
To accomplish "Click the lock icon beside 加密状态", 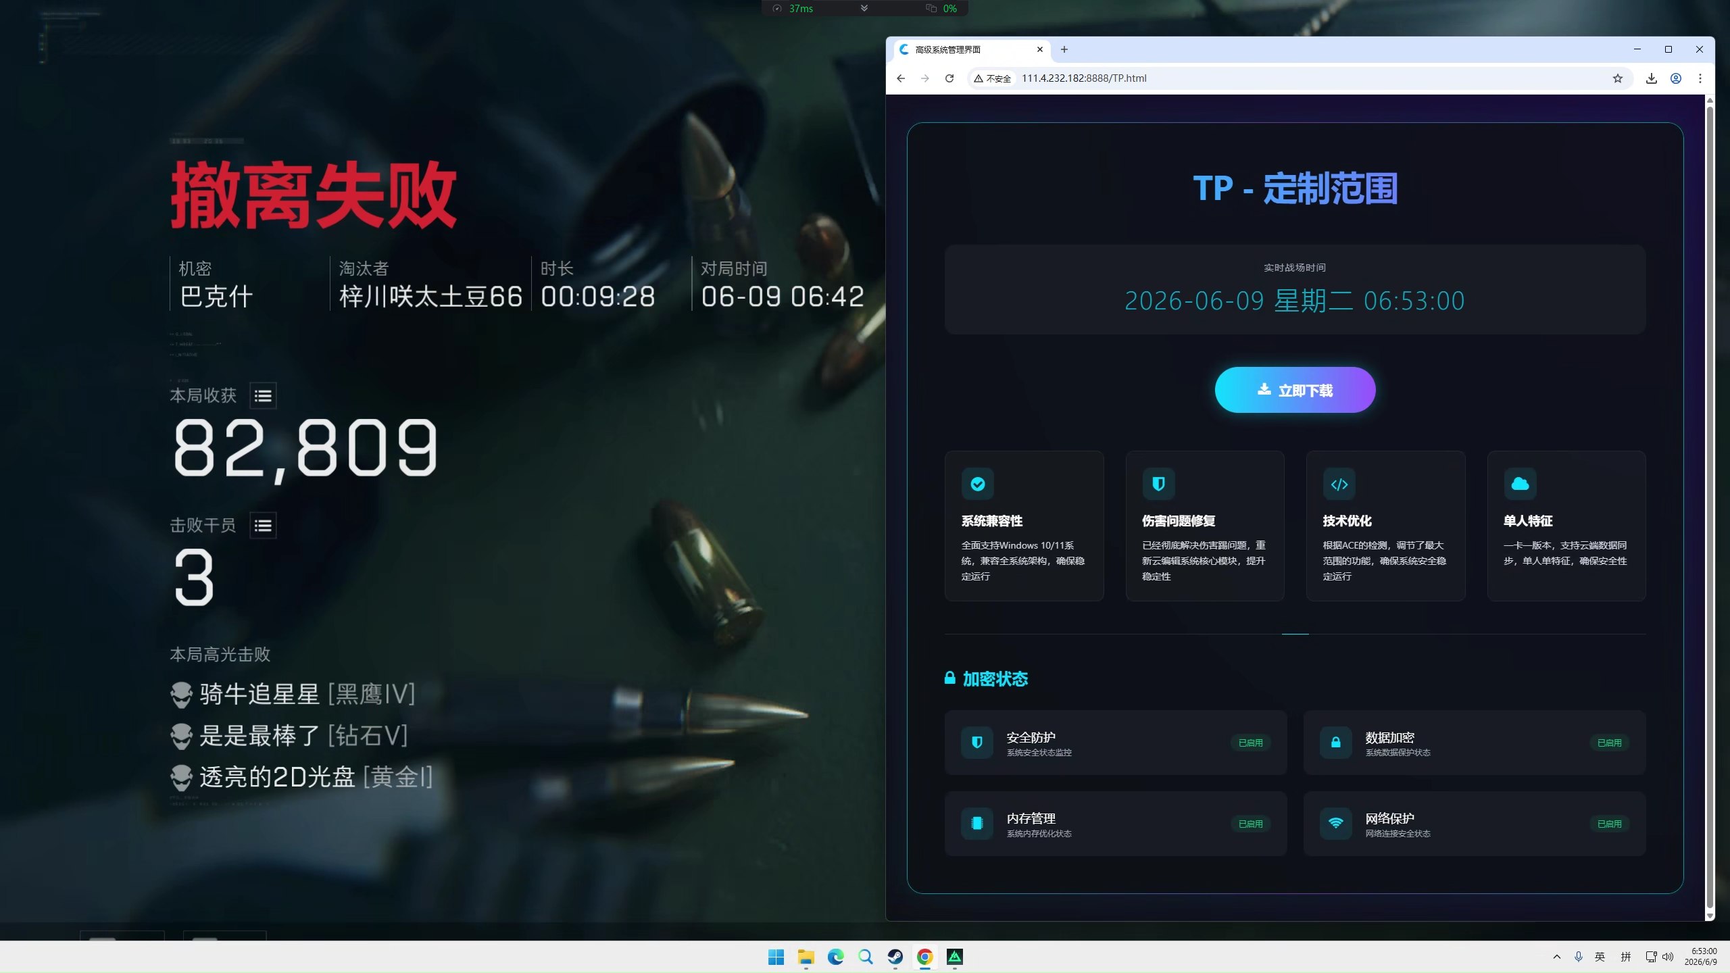I will tap(949, 678).
